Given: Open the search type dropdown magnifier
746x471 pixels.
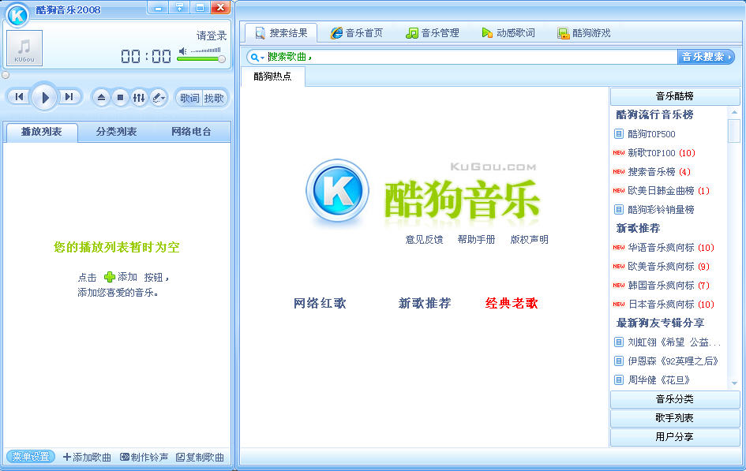Looking at the screenshot, I should point(257,58).
